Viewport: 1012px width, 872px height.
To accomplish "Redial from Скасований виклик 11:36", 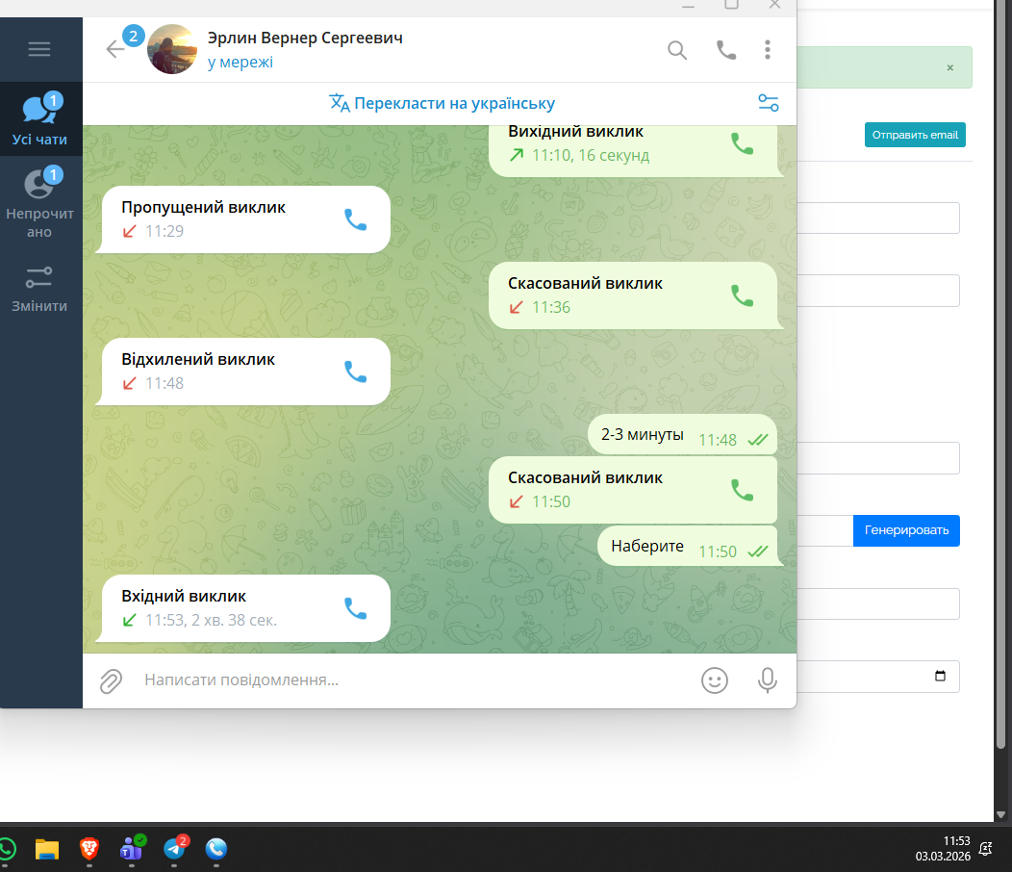I will point(743,295).
